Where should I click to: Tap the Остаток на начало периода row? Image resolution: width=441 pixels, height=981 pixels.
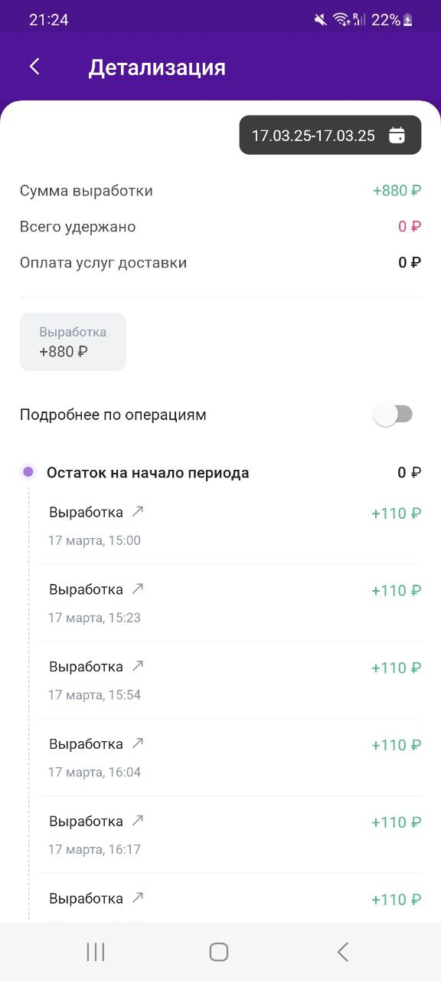click(220, 472)
